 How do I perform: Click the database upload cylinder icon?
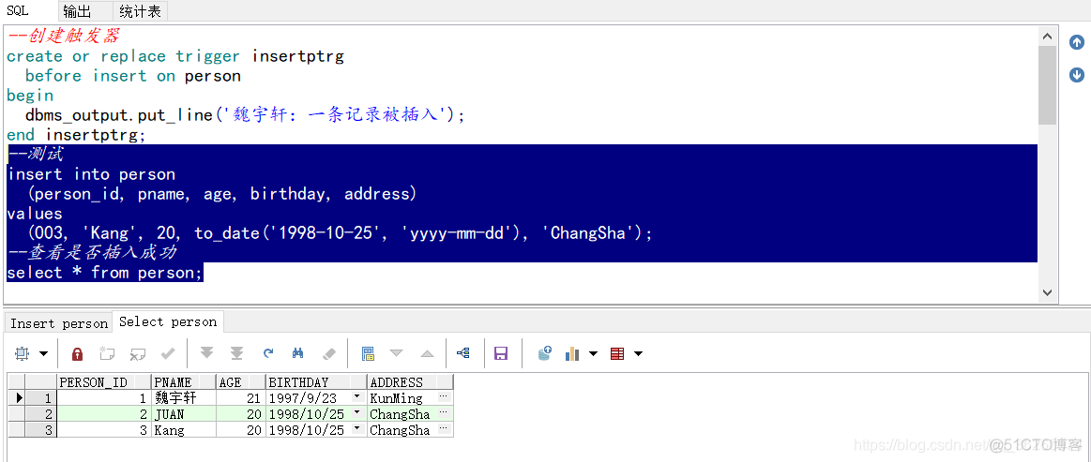click(x=545, y=353)
